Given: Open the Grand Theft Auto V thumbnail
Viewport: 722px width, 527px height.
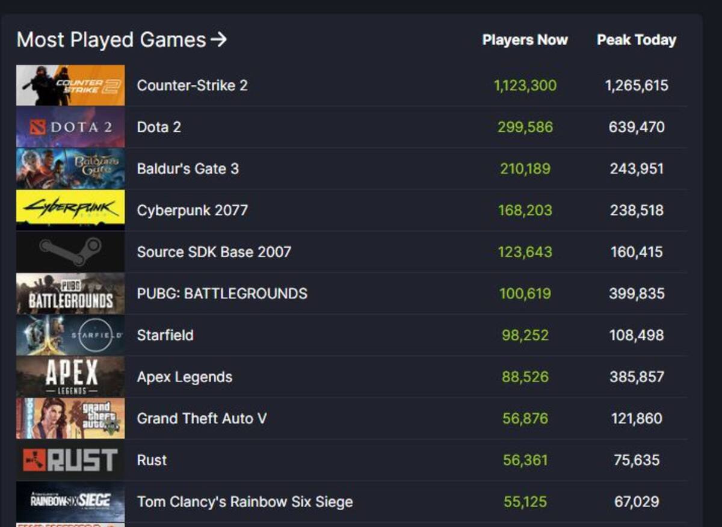Looking at the screenshot, I should pos(70,418).
